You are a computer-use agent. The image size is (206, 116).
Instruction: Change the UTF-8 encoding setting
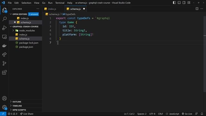click(x=152, y=114)
